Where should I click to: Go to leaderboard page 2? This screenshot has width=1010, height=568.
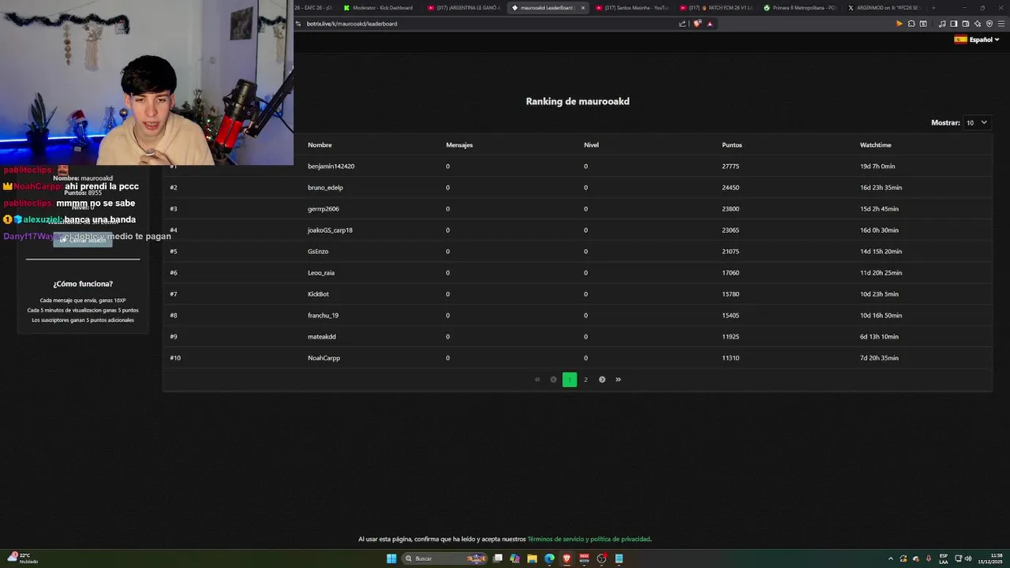(585, 379)
